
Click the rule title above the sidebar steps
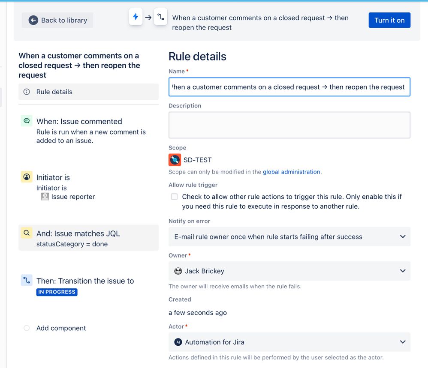tap(79, 65)
